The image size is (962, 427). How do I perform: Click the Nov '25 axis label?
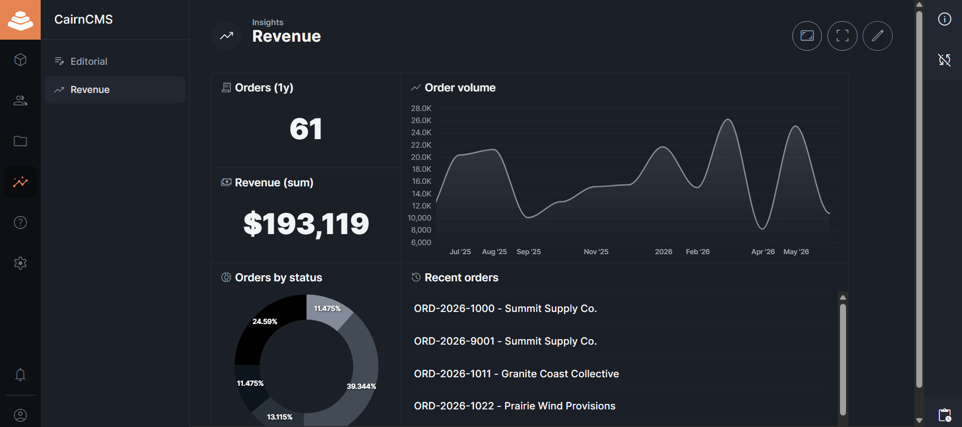(596, 252)
